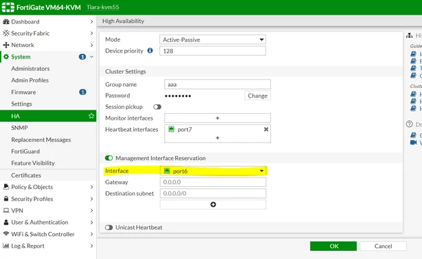This screenshot has width=422, height=259.
Task: Click the Tiara-kvm55 hostname text
Action: point(103,7)
